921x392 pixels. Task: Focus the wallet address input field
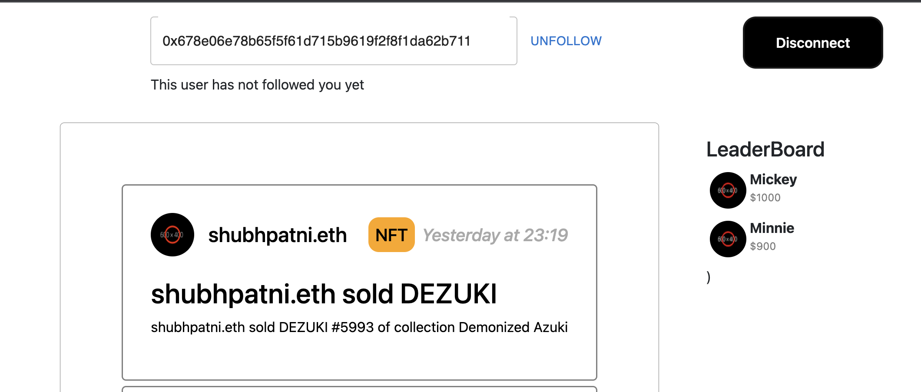(x=333, y=41)
